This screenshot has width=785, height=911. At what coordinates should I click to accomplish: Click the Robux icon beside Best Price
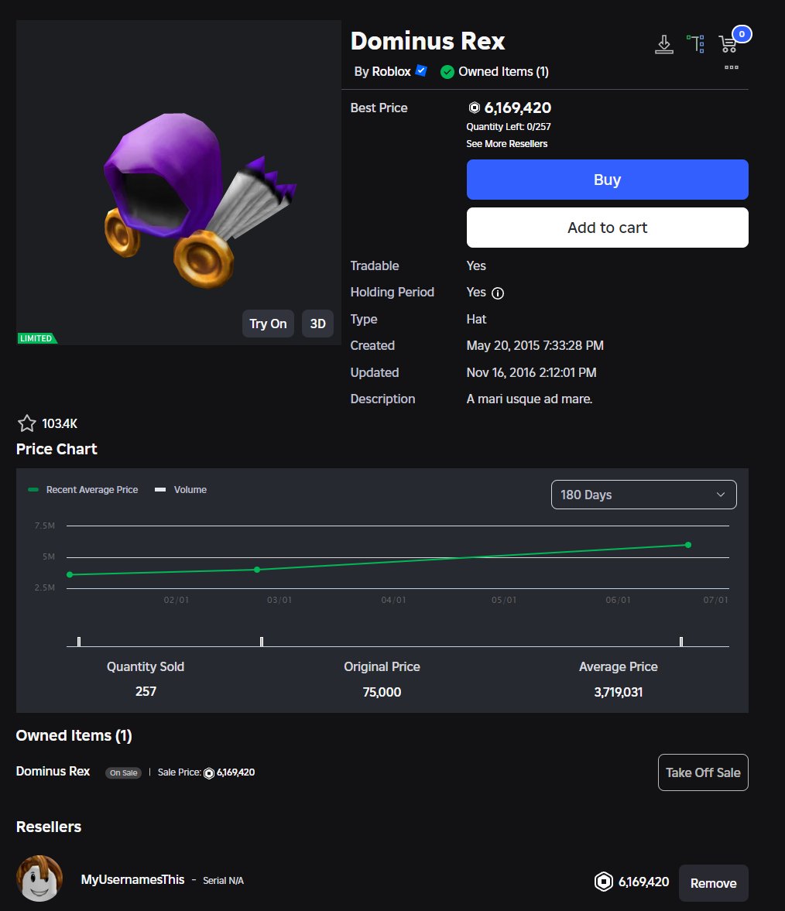pos(474,108)
